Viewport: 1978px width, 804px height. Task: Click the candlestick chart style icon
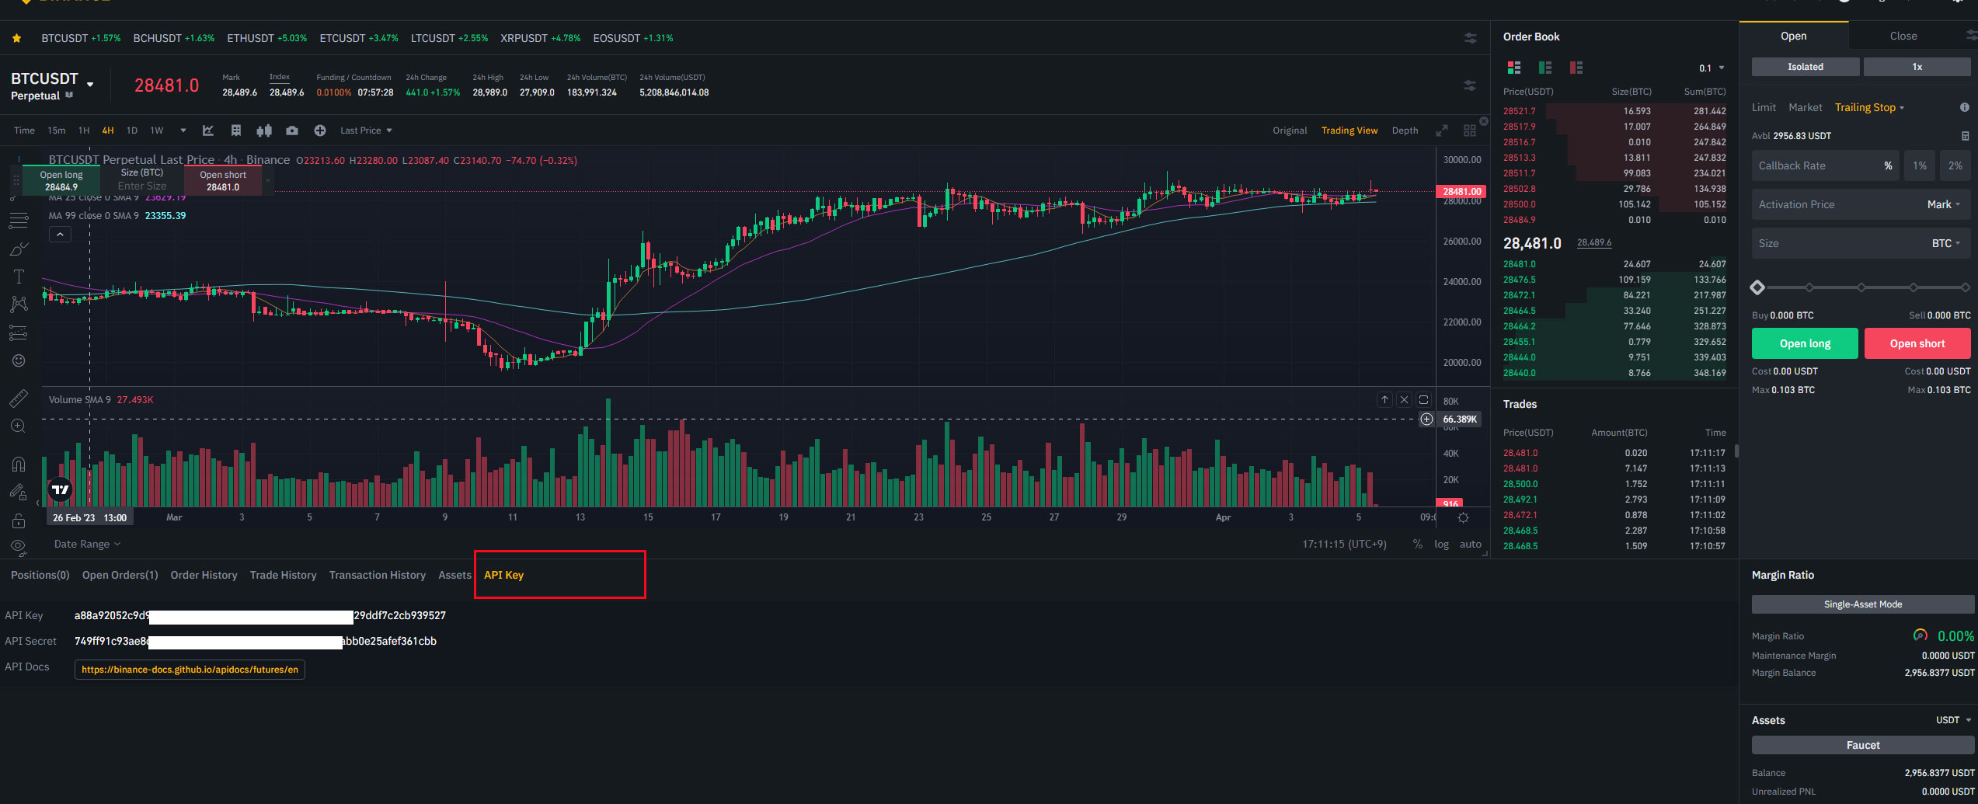(x=264, y=131)
